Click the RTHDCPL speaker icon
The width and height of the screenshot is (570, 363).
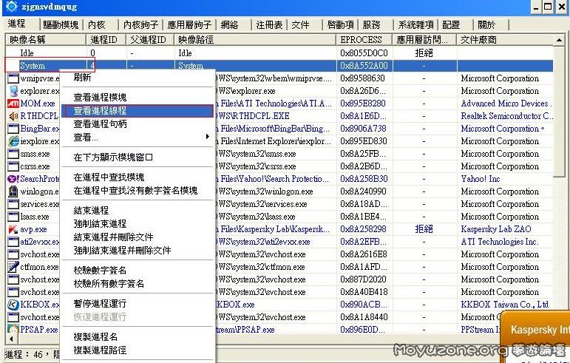click(x=13, y=116)
